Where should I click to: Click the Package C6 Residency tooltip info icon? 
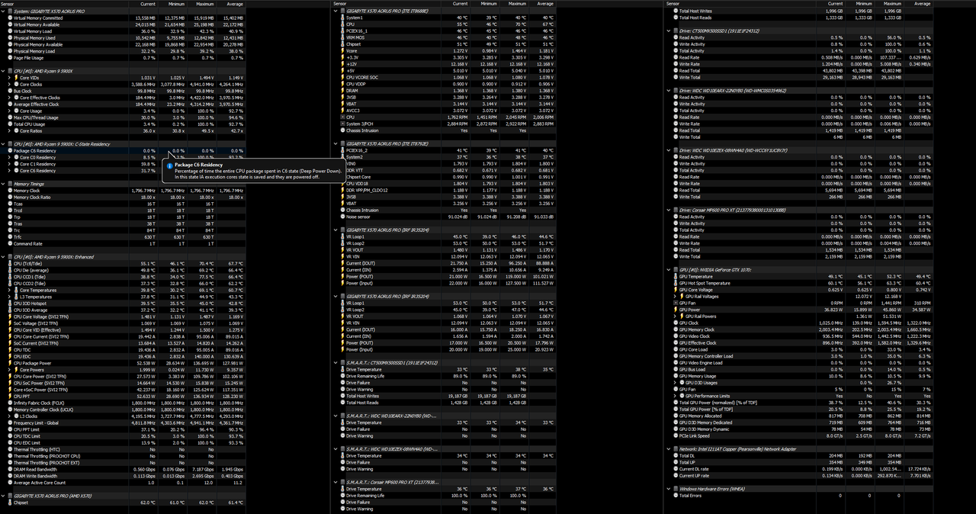169,164
